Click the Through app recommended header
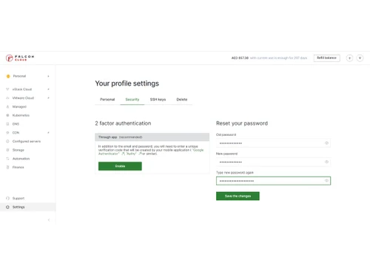This screenshot has height=277, width=370. (x=152, y=137)
